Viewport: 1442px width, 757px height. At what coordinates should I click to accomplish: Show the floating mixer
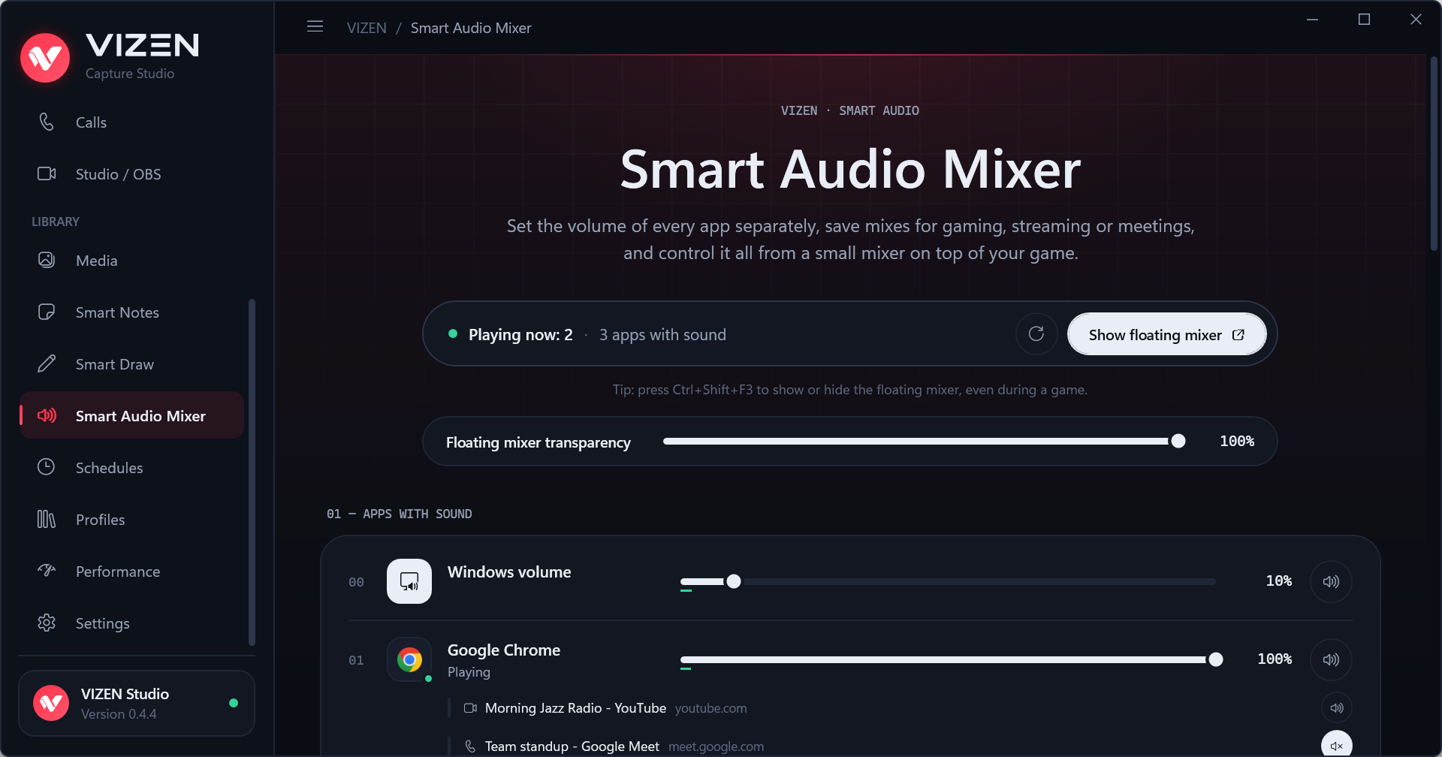1166,335
